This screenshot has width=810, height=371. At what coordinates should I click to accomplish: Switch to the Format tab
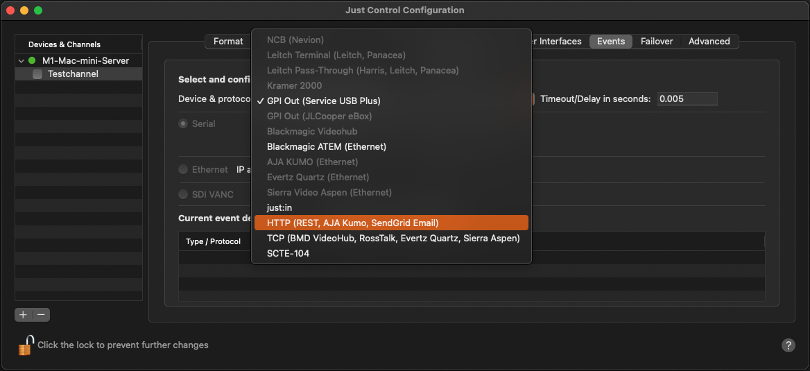coord(228,42)
